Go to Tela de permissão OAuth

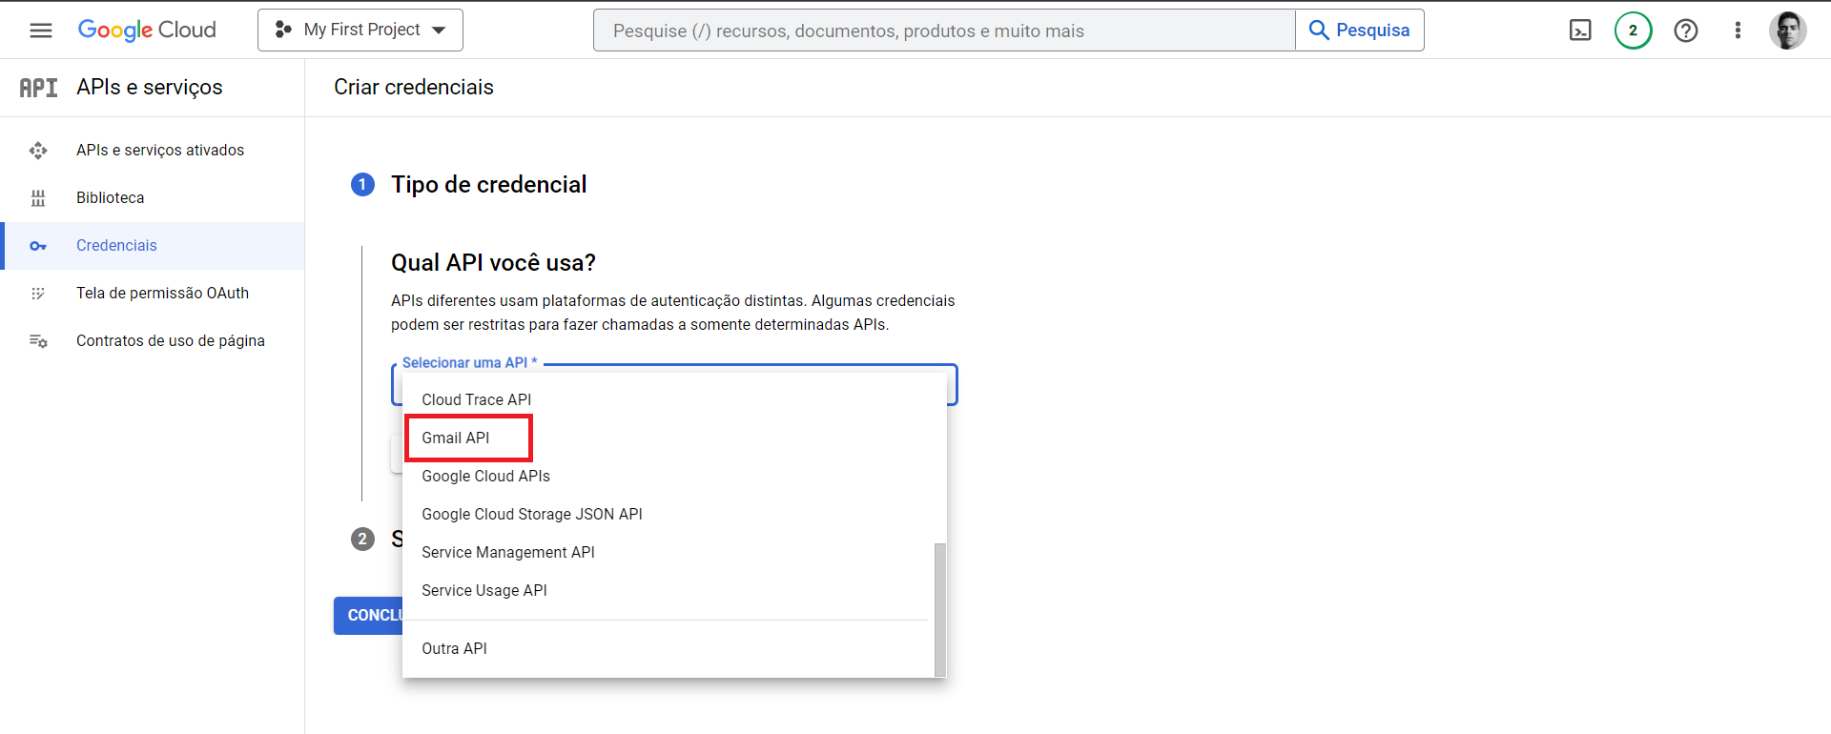coord(162,293)
